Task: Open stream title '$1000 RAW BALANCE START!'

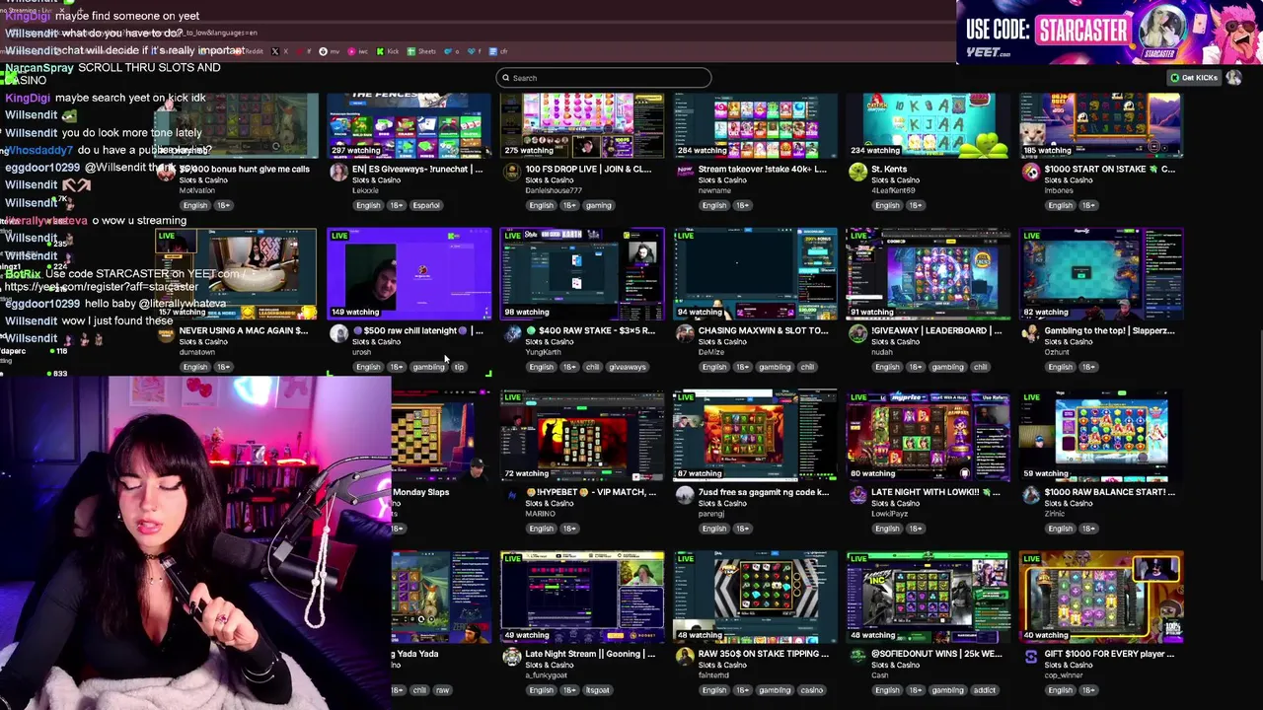Action: pos(1110,492)
